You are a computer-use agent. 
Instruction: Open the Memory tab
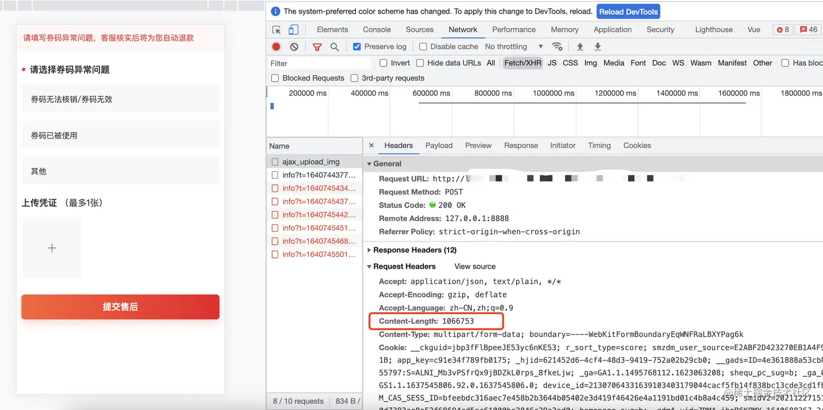click(x=564, y=30)
